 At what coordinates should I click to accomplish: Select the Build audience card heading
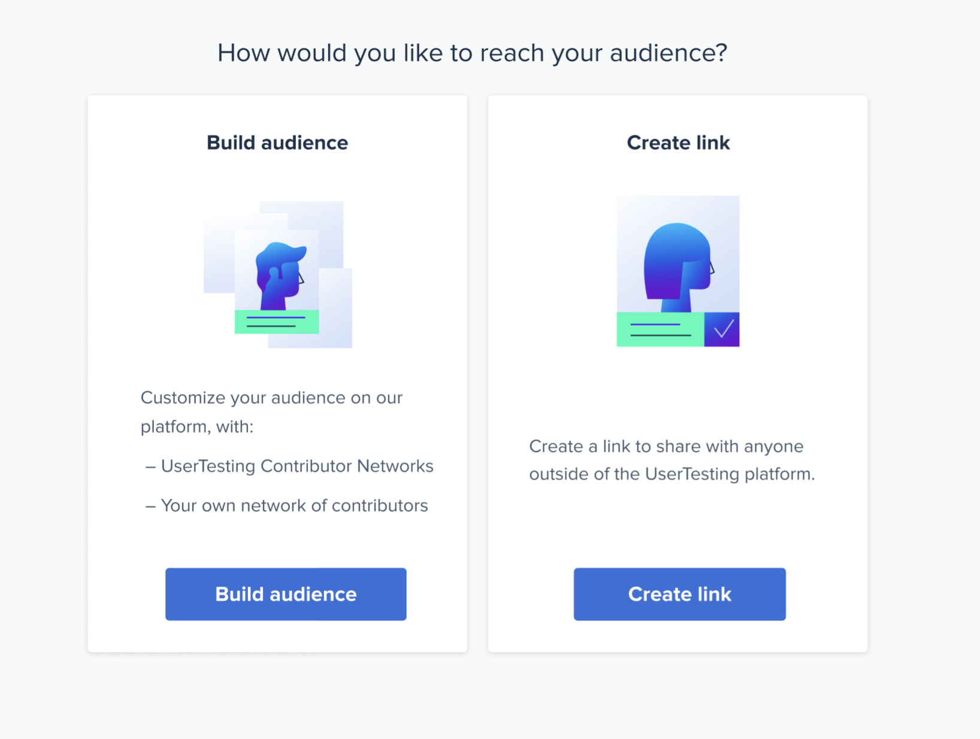[277, 143]
